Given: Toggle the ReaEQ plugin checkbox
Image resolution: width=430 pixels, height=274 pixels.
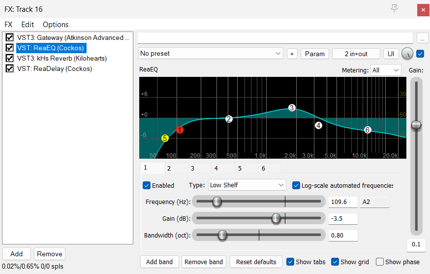Looking at the screenshot, I should (x=10, y=48).
